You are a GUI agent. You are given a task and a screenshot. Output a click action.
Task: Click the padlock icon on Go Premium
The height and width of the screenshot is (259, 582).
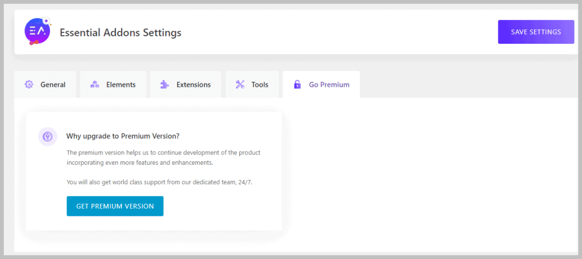(x=297, y=85)
